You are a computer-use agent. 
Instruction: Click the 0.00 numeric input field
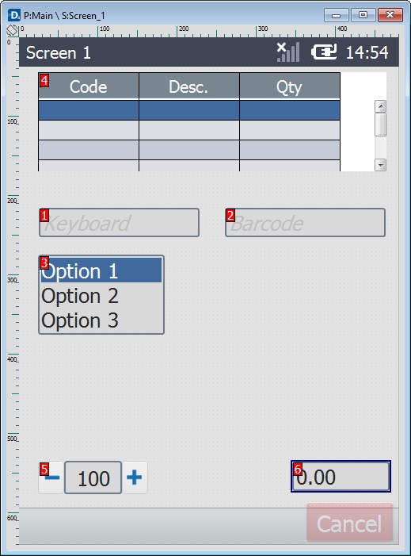(341, 477)
